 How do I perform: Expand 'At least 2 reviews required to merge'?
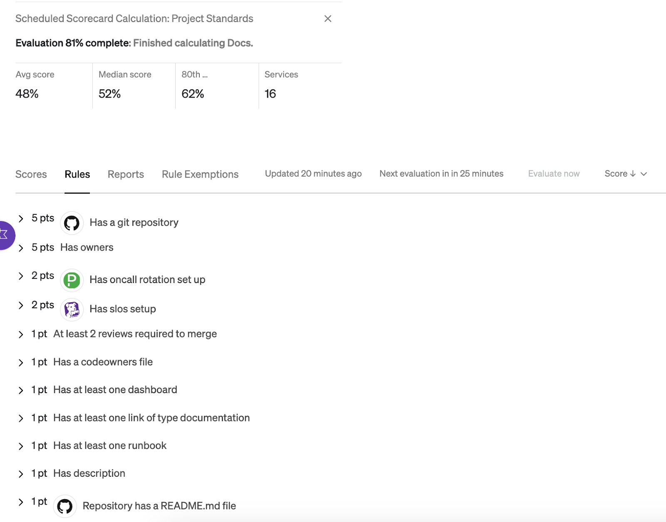21,335
